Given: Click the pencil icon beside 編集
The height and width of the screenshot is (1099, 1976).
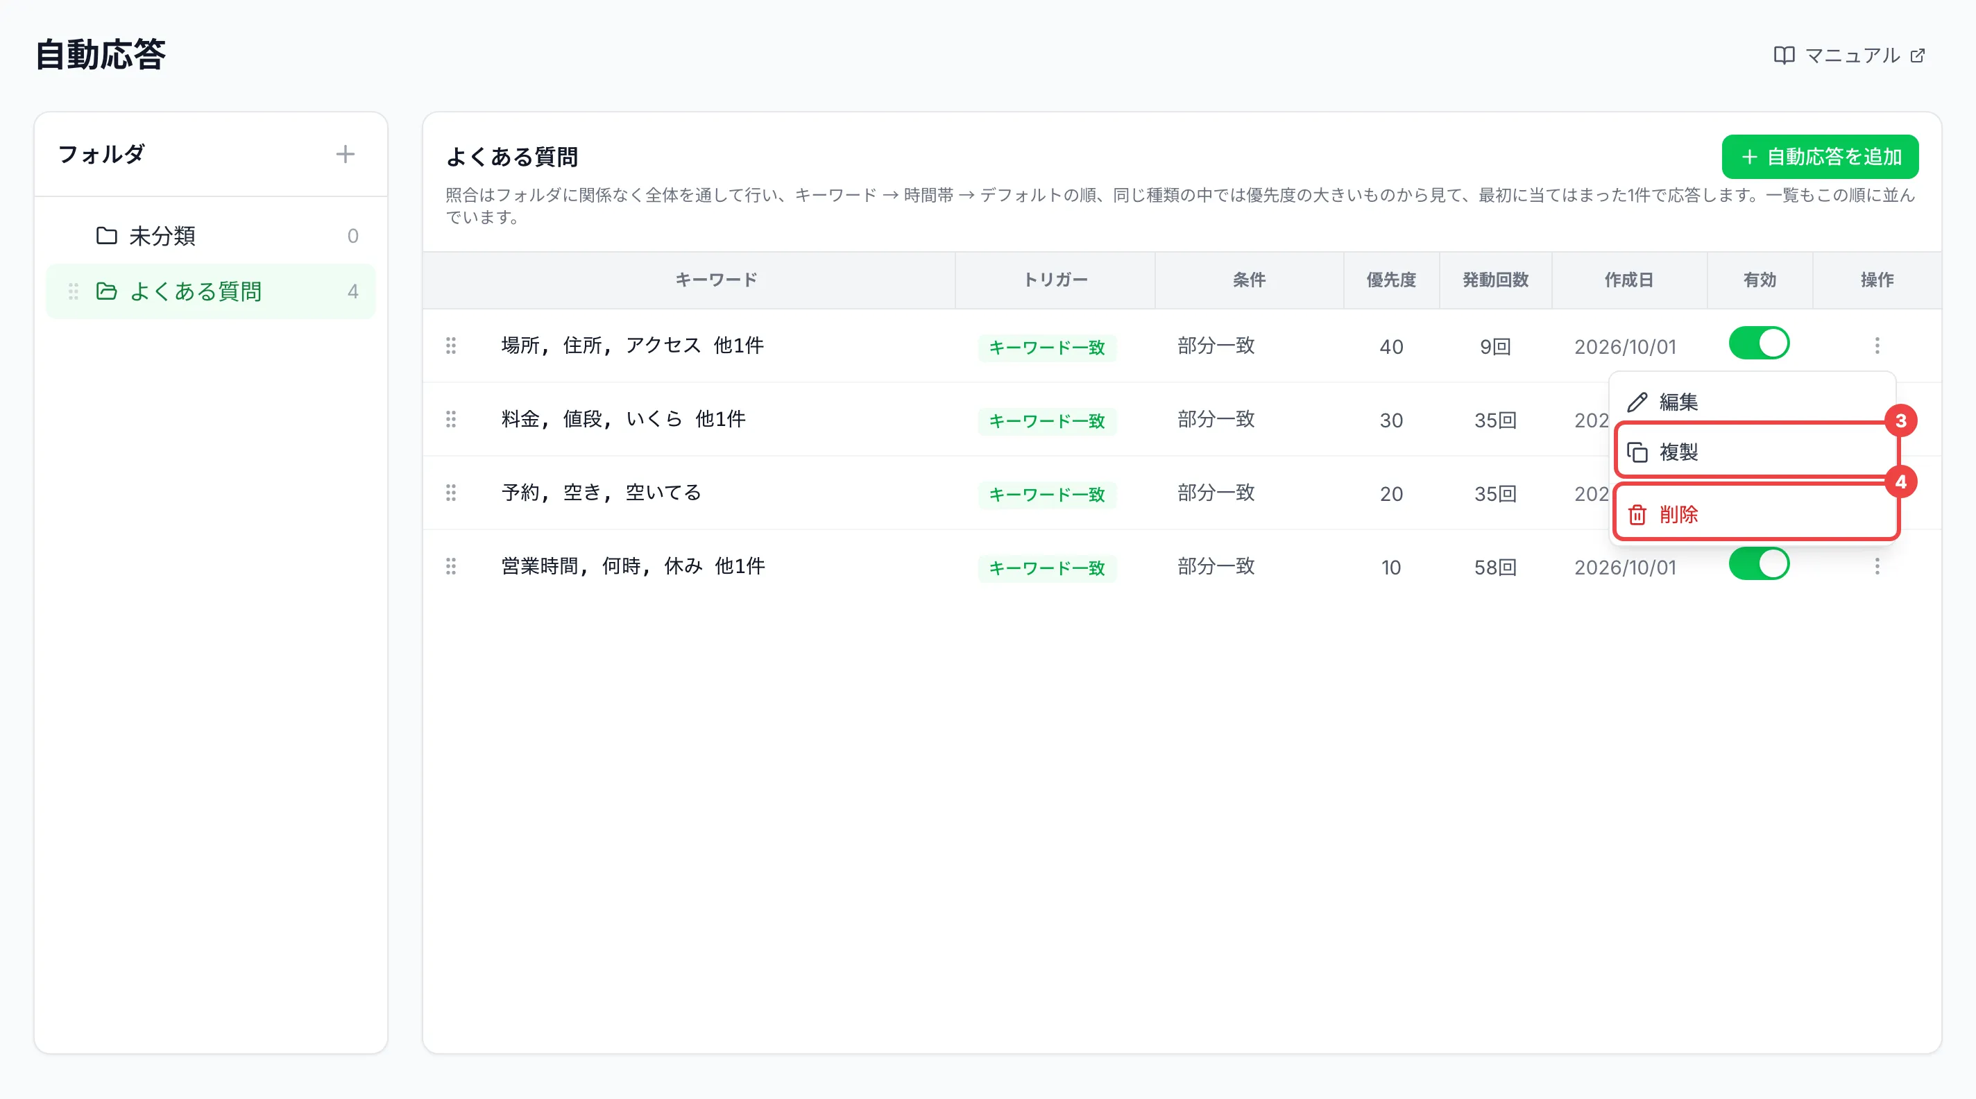Looking at the screenshot, I should coord(1637,402).
